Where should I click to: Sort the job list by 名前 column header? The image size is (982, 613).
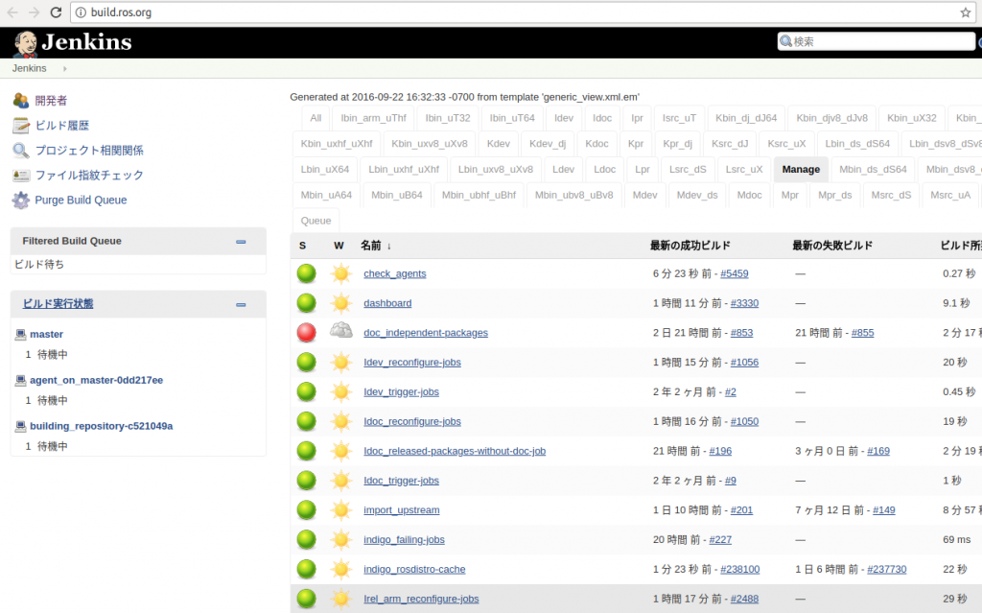[x=370, y=246]
